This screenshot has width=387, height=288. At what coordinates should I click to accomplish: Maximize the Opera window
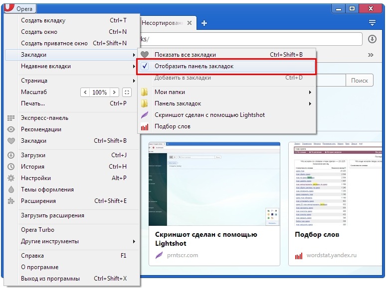click(352, 9)
